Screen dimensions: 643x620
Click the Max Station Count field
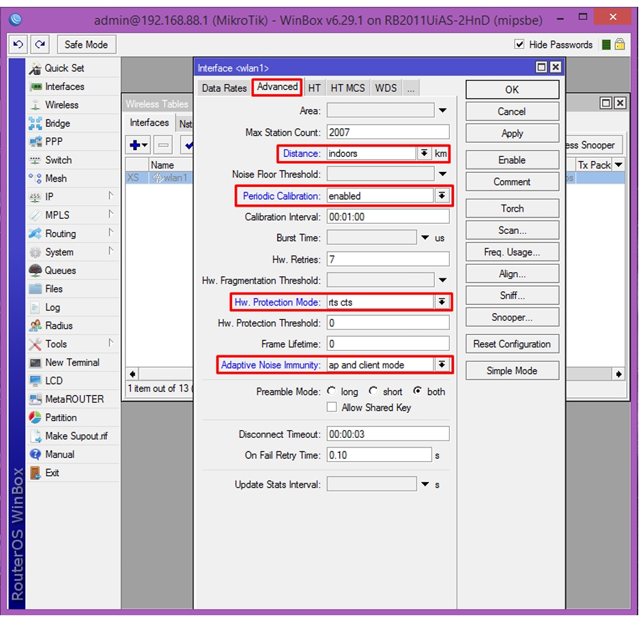click(x=388, y=132)
